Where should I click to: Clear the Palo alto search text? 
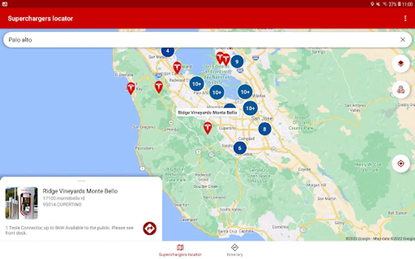(403, 40)
